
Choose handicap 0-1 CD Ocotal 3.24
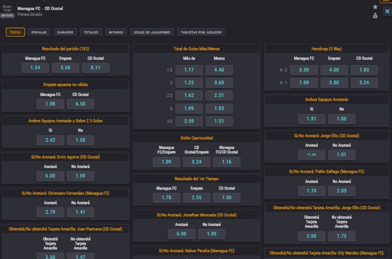click(x=364, y=83)
